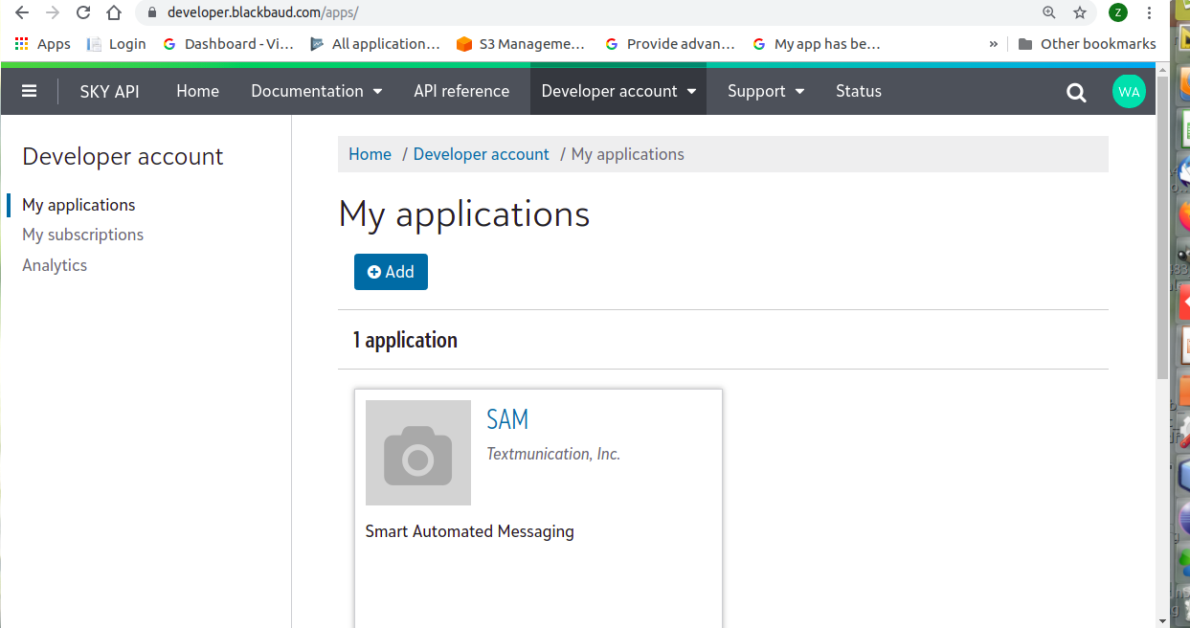Screen dimensions: 1190x628
Task: Click the scrollbar up arrow
Action: 1162,70
